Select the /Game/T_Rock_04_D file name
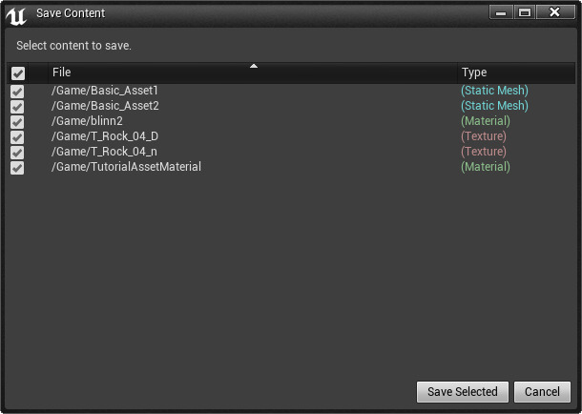The image size is (582, 414). [105, 136]
